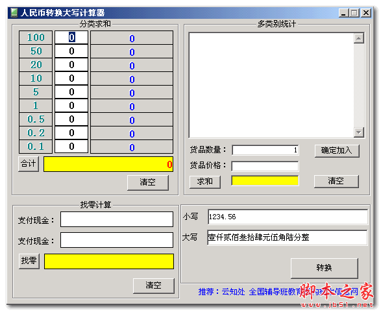Viewport: 381px width, 312px height.
Task: Click the yellow 合计 total result field
Action: tap(108, 164)
